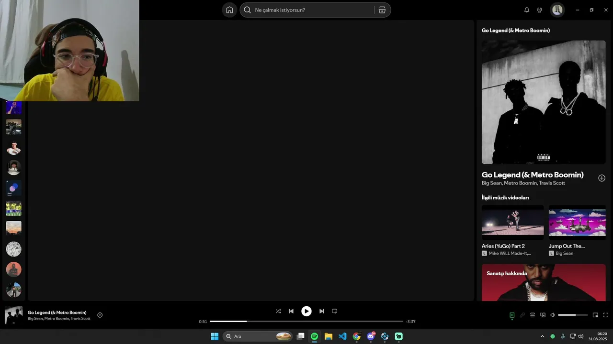Open Travis Scott in player bar artists
The width and height of the screenshot is (613, 344).
[80, 319]
